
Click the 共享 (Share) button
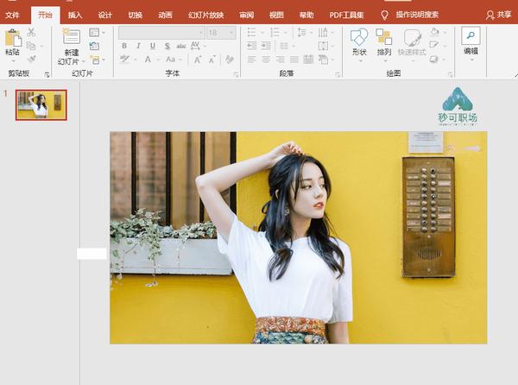pyautogui.click(x=498, y=15)
